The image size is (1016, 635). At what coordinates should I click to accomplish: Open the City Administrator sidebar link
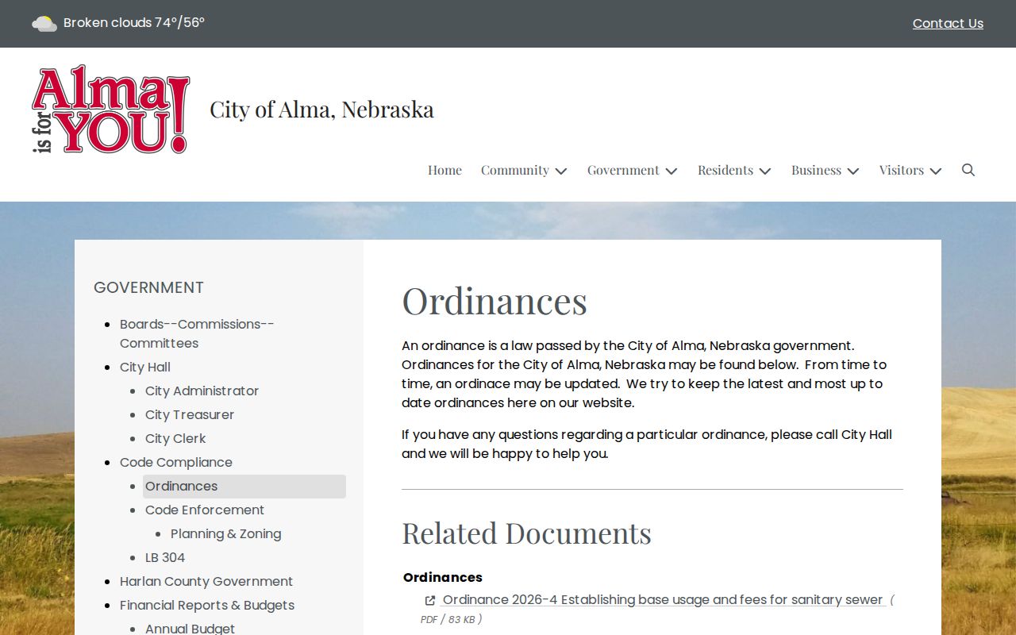pyautogui.click(x=202, y=391)
